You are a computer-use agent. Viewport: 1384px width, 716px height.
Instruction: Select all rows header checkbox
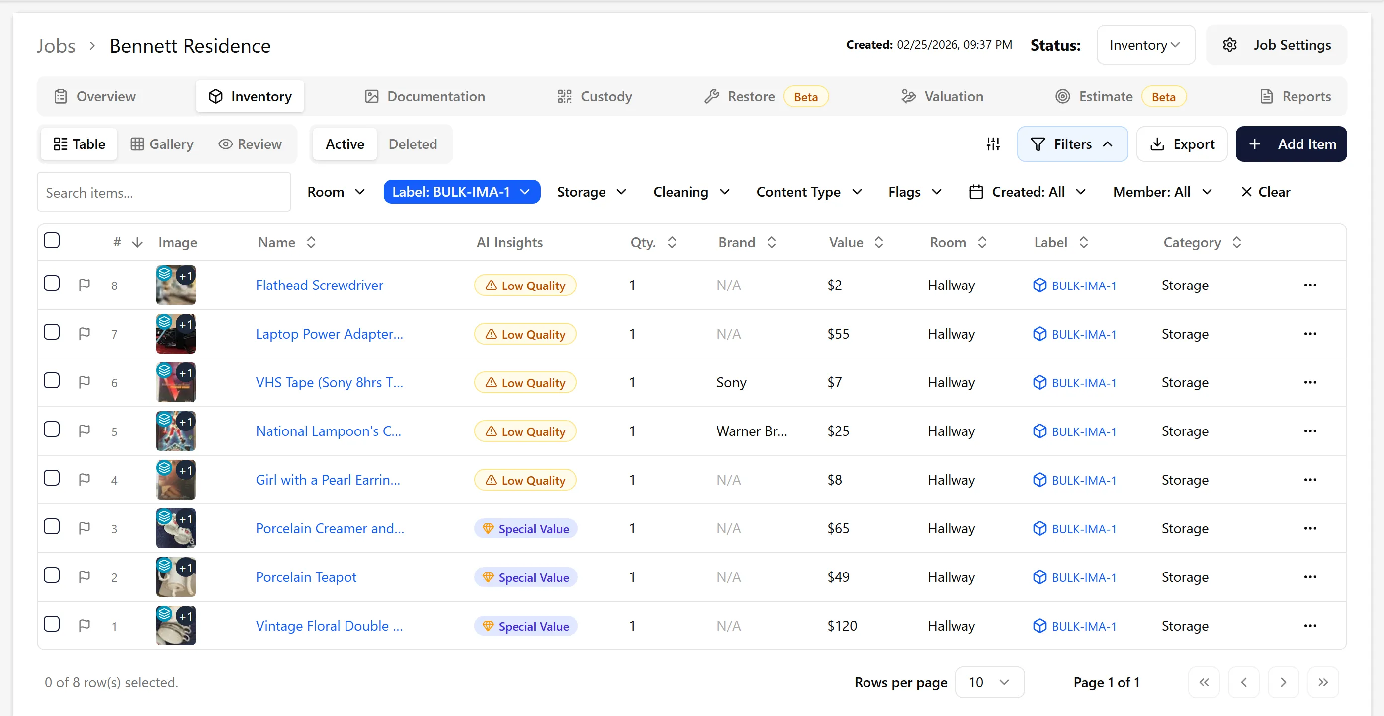point(52,240)
